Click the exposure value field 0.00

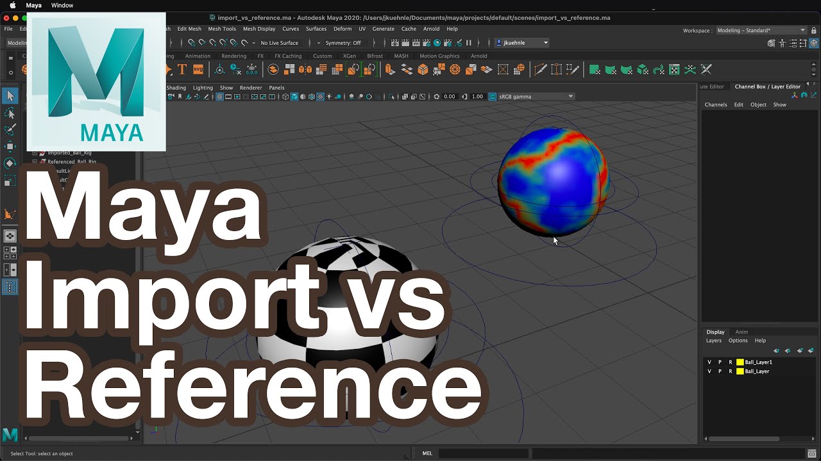(x=449, y=97)
